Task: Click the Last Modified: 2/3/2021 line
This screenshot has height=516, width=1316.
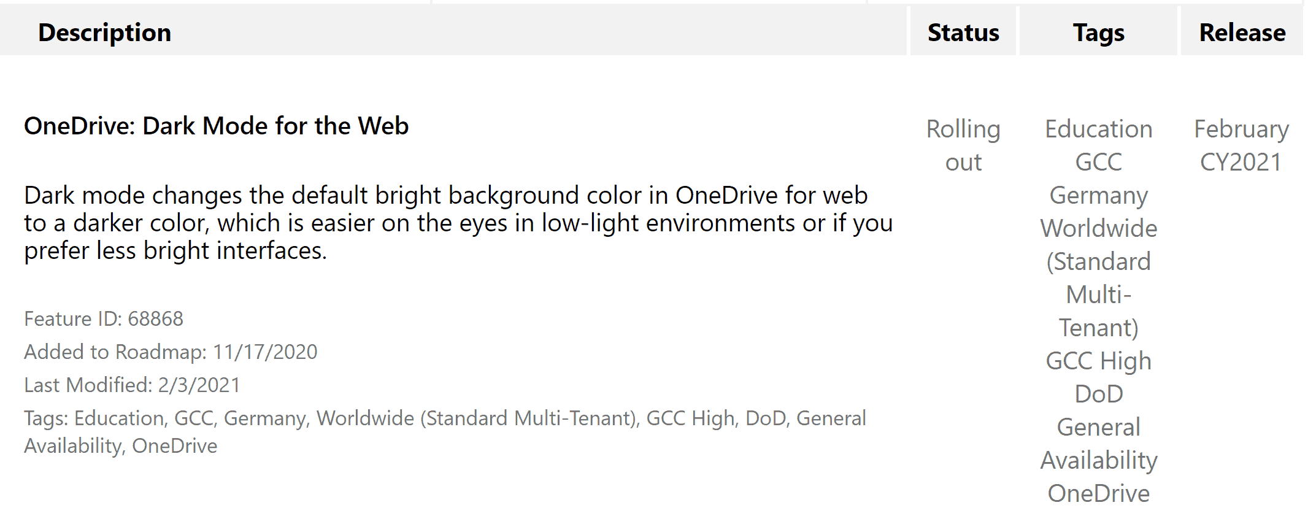Action: [132, 385]
